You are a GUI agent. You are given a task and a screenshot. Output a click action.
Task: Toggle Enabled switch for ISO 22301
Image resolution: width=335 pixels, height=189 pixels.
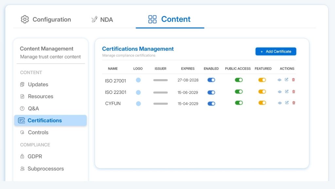[211, 93]
